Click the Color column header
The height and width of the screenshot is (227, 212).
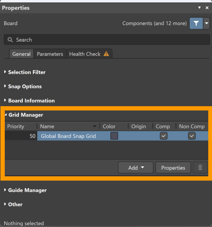pos(114,127)
